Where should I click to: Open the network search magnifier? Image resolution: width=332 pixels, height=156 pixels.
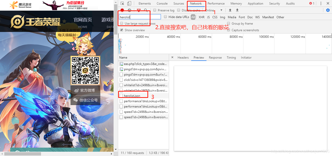(146, 10)
